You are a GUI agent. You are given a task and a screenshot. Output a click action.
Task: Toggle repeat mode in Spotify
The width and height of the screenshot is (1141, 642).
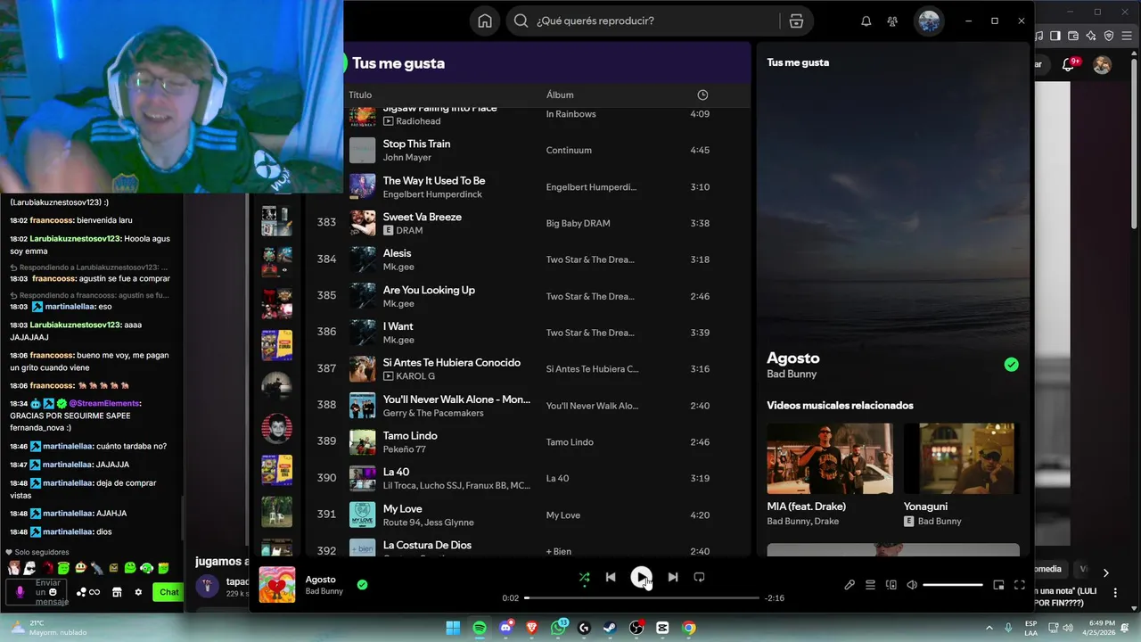699,577
